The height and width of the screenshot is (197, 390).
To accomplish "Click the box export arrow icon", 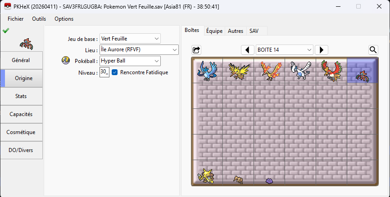I will 196,50.
